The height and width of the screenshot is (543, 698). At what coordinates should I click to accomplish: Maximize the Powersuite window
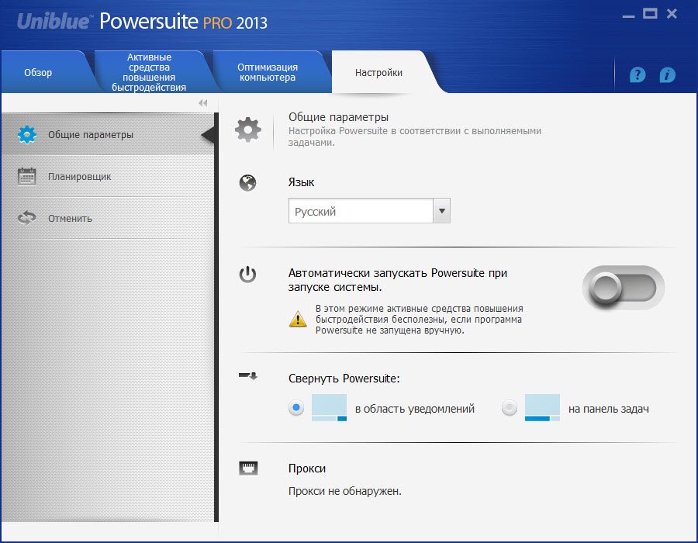point(650,14)
